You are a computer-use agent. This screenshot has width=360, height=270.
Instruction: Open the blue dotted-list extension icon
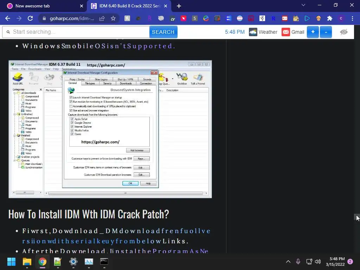pos(229,18)
